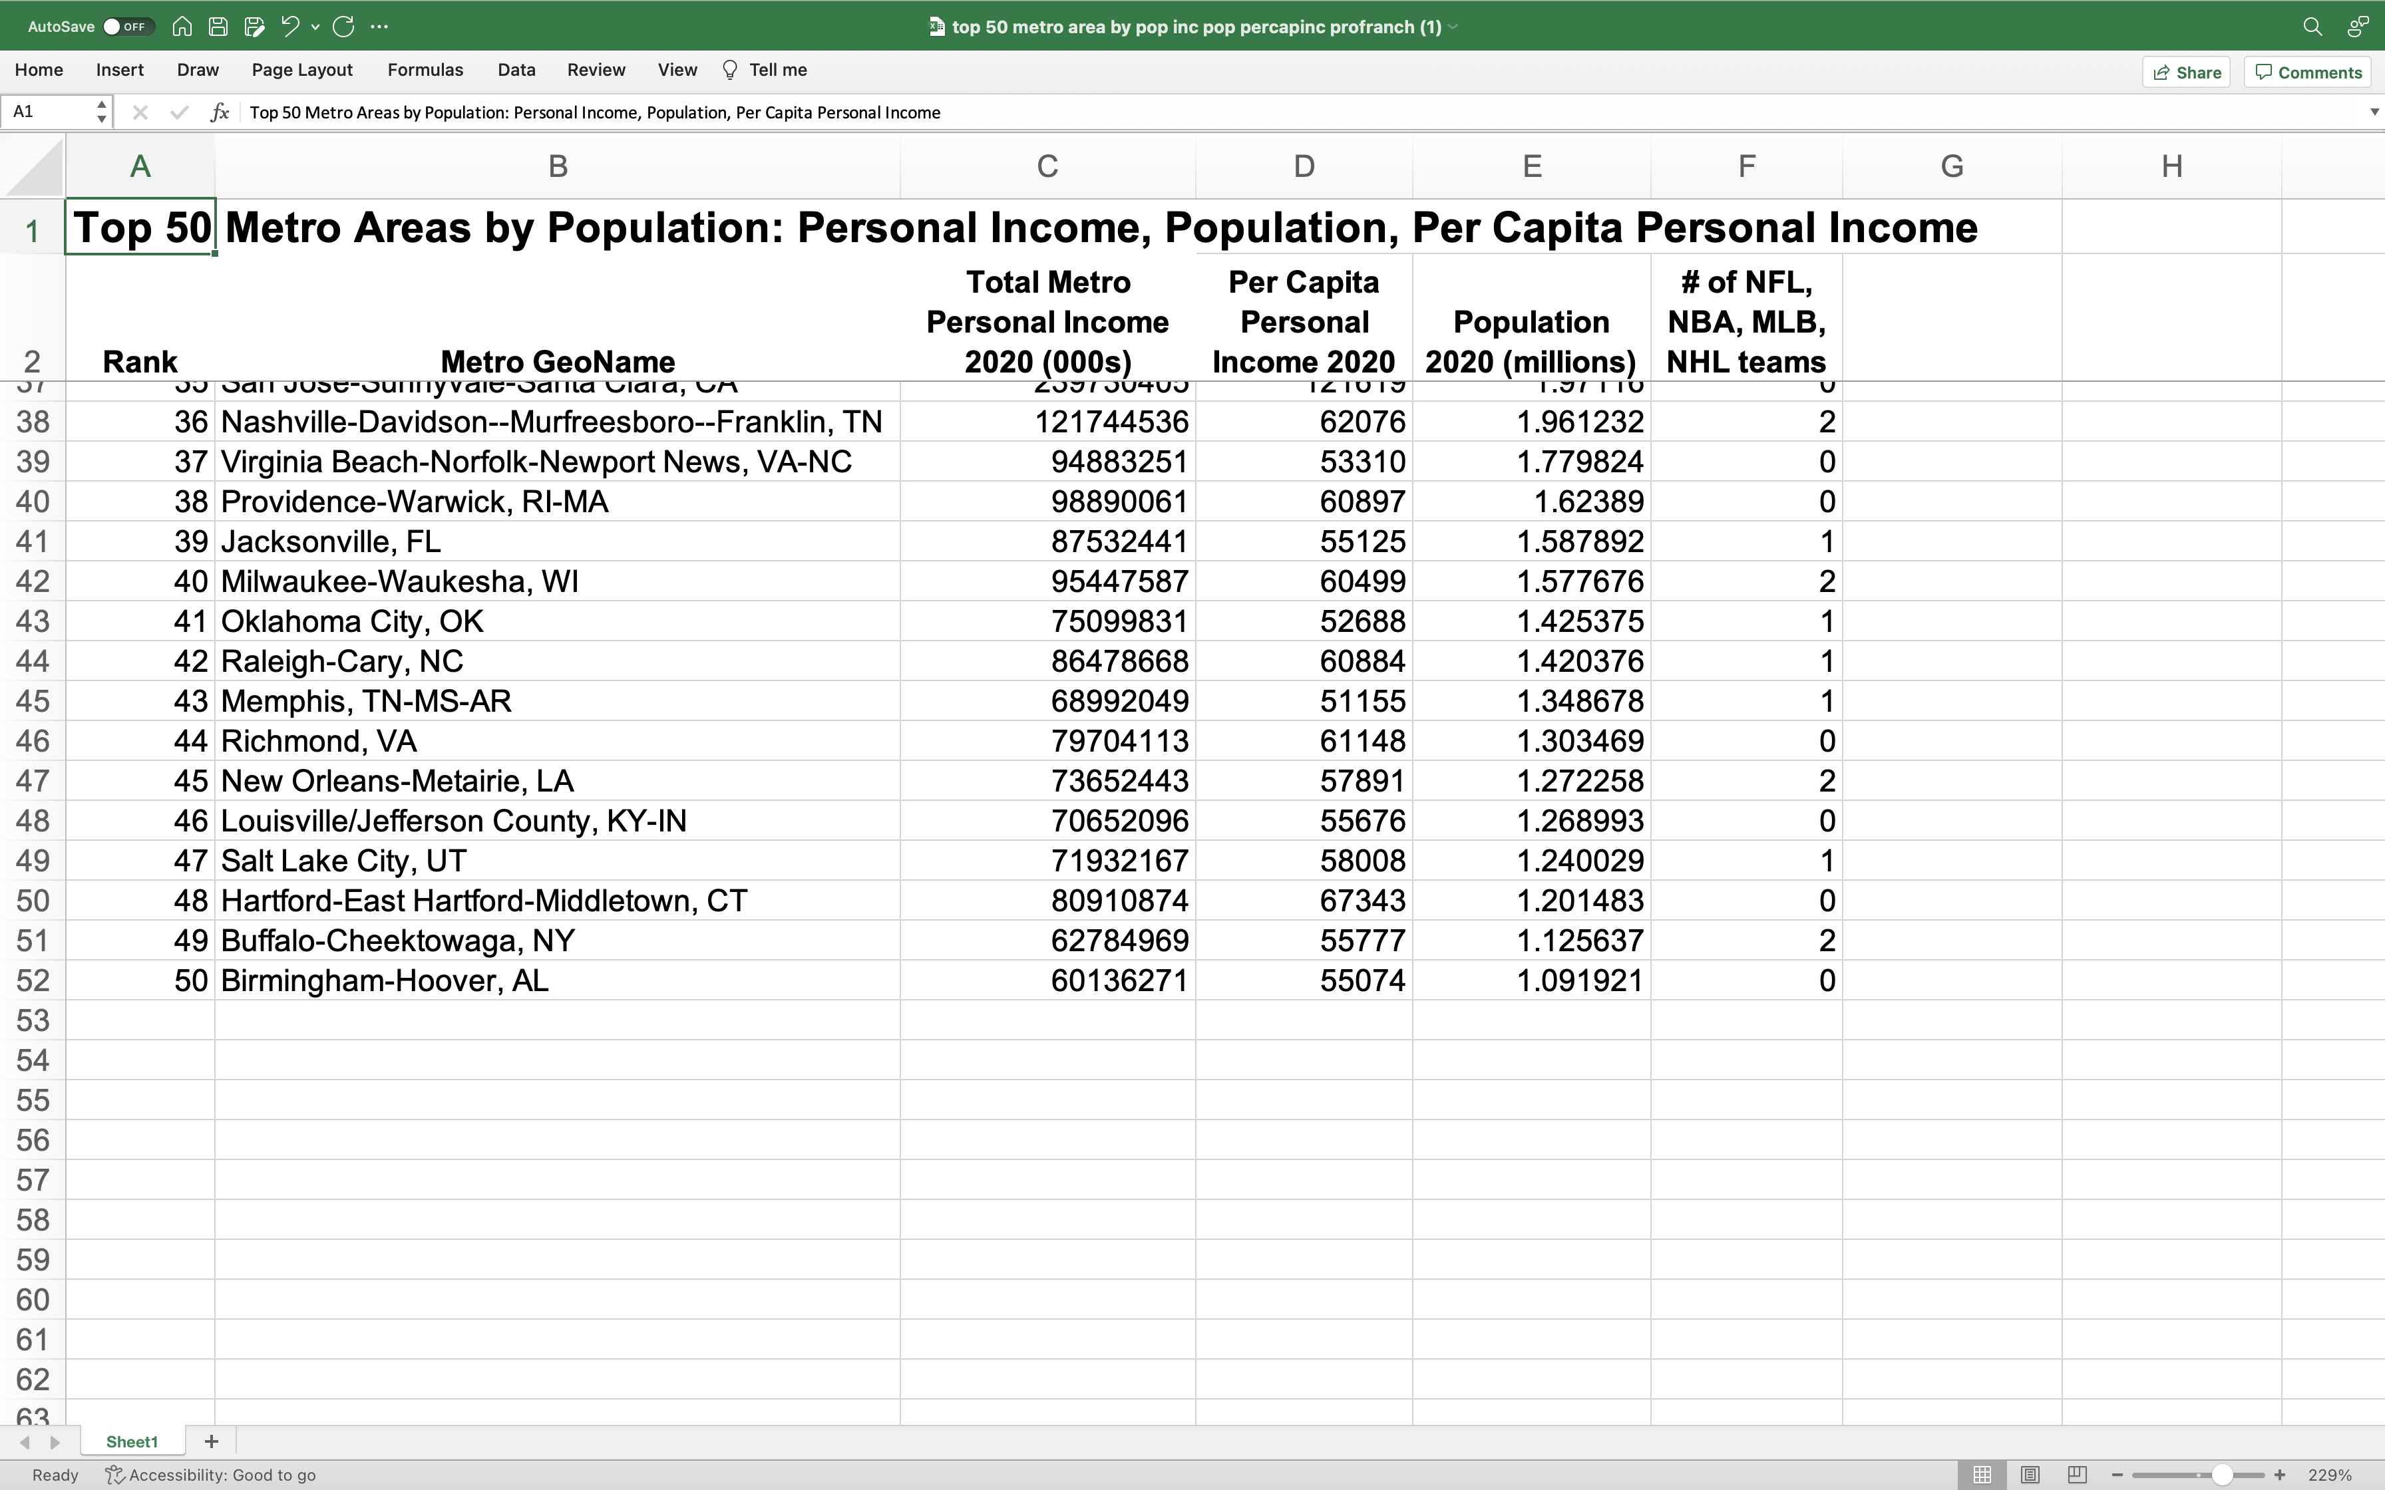Click the zoom slider handle
Image resolution: width=2385 pixels, height=1490 pixels.
(x=2221, y=1475)
